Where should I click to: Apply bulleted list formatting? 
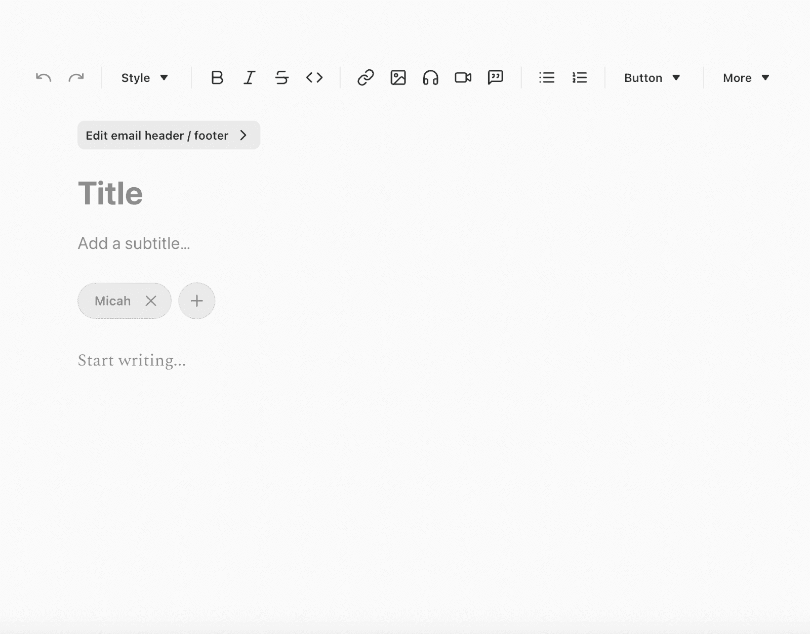[547, 77]
